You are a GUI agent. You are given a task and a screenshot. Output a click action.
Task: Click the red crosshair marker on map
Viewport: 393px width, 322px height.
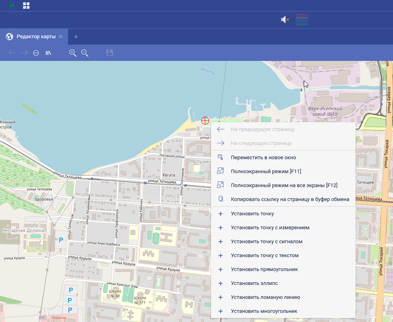click(205, 121)
